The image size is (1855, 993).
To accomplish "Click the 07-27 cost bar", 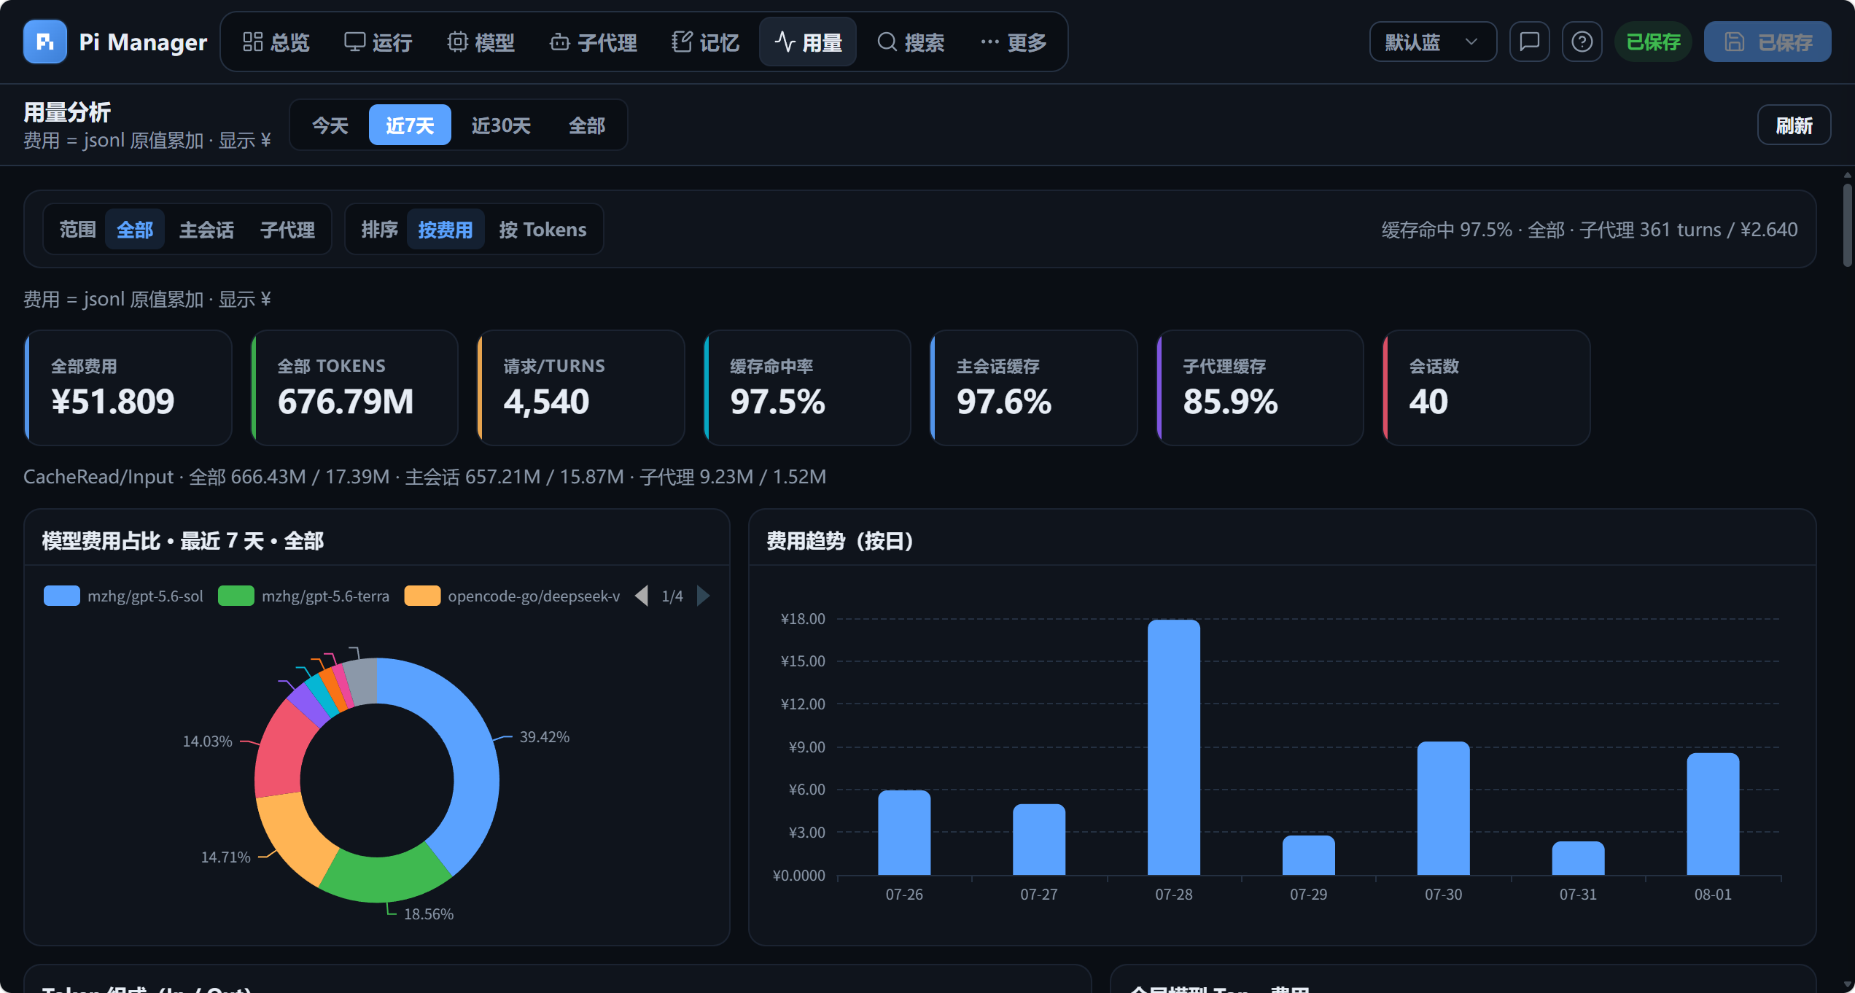I will [x=1039, y=839].
